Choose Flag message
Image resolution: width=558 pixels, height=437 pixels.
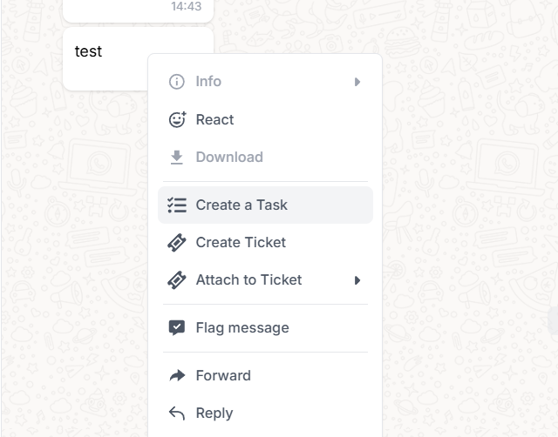click(265, 328)
